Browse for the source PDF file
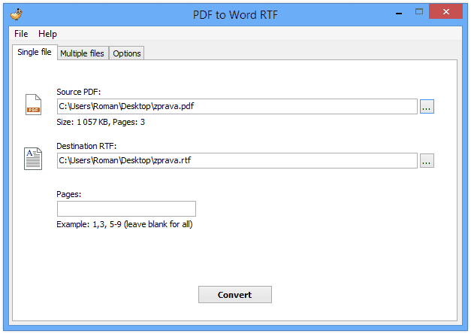 pyautogui.click(x=427, y=107)
